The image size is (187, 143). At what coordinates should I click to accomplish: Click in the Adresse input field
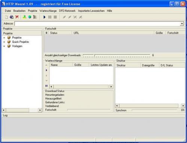pyautogui.click(x=97, y=24)
